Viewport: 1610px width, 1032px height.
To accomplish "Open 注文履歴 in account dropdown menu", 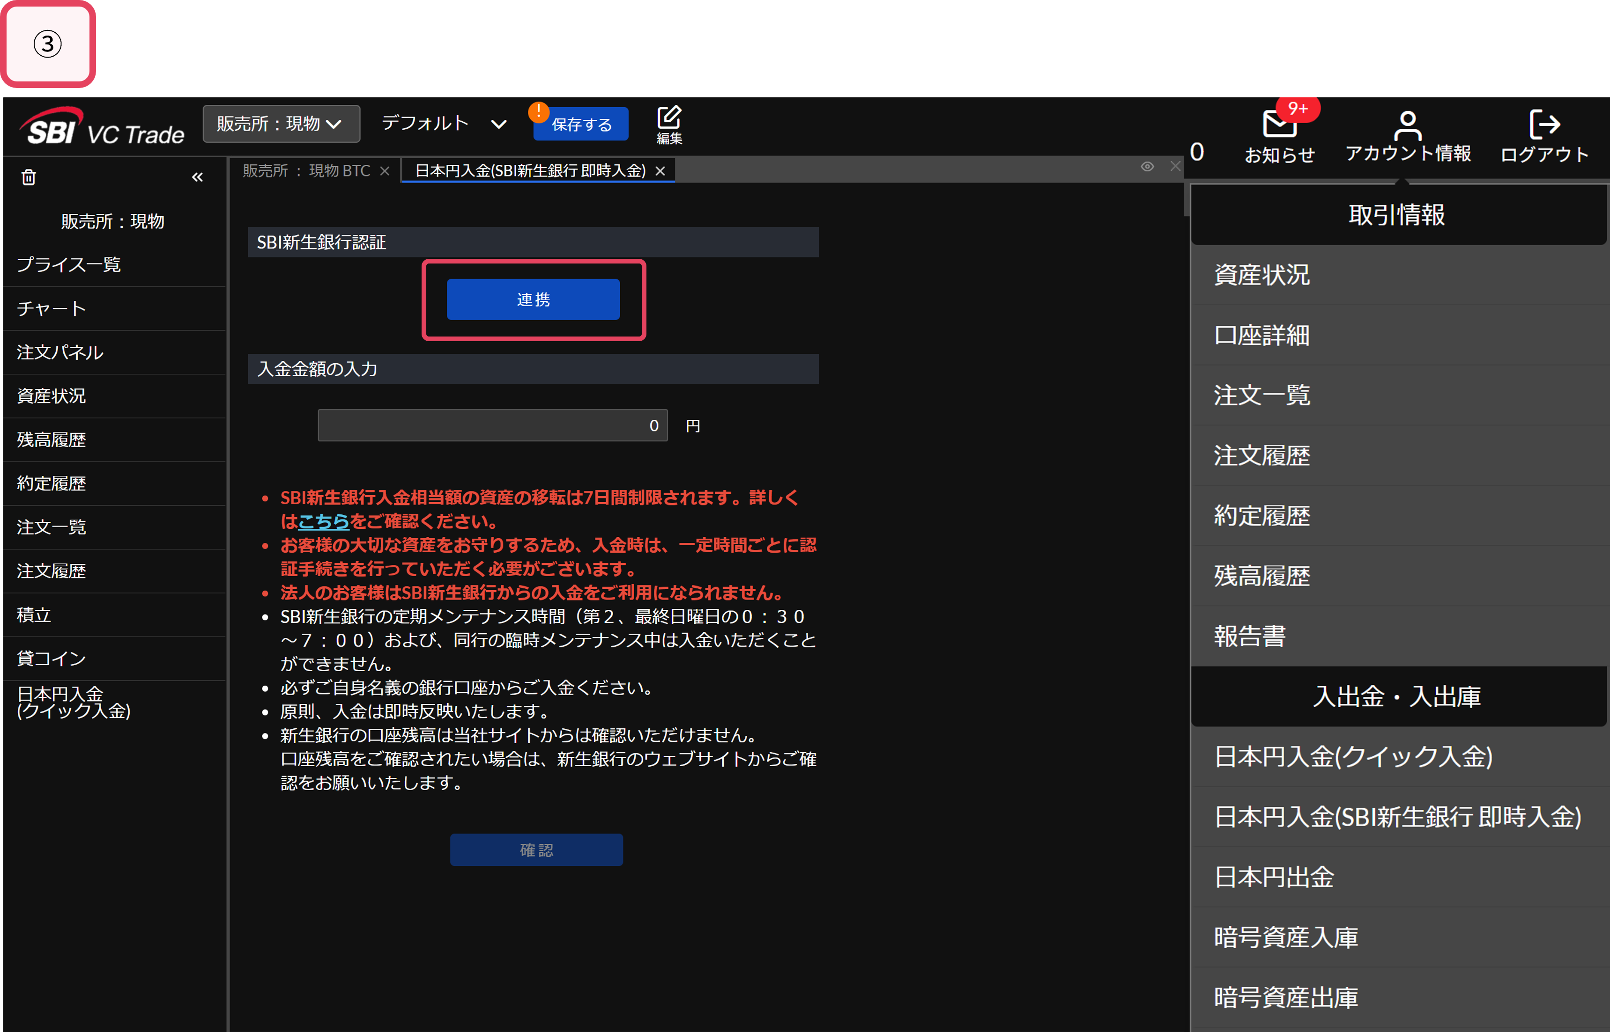I will click(1399, 456).
